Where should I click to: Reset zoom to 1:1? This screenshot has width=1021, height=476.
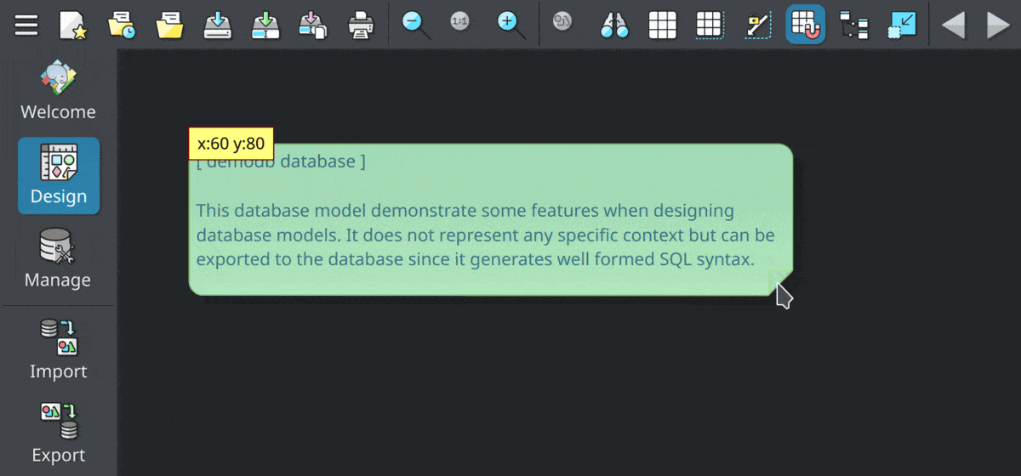pos(460,23)
